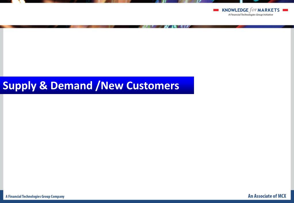
Task: Click the gray vertical bar on the left edge
Action: click(x=1, y=109)
